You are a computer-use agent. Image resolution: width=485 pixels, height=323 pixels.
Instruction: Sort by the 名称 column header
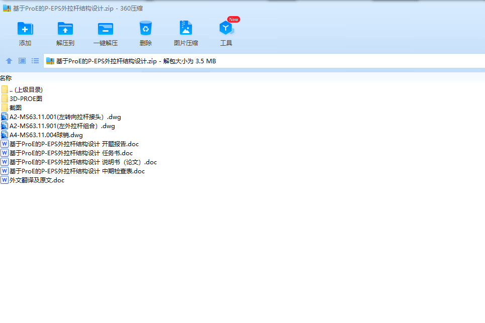(x=6, y=78)
